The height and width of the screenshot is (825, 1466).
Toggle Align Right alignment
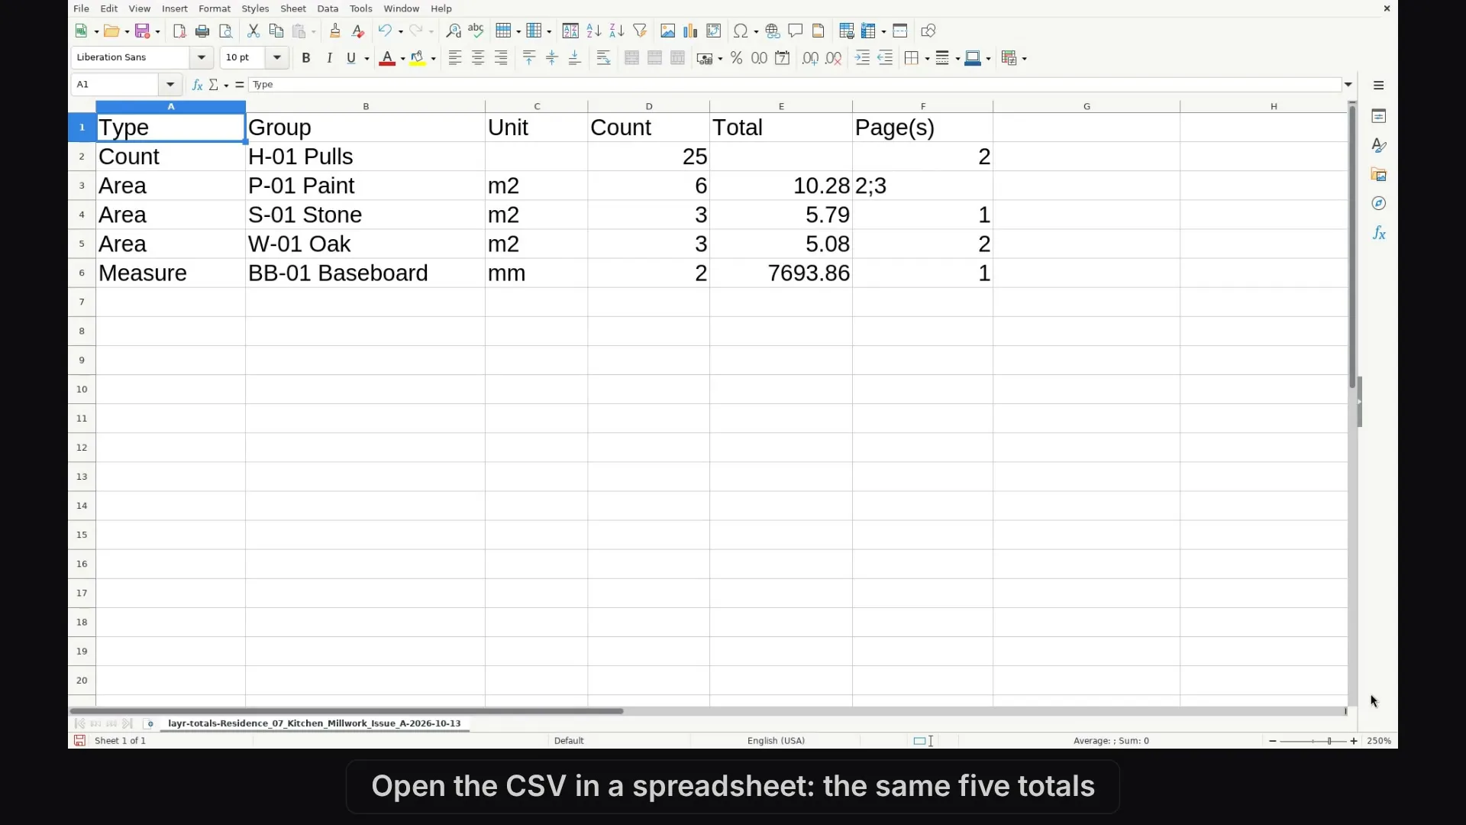501,58
